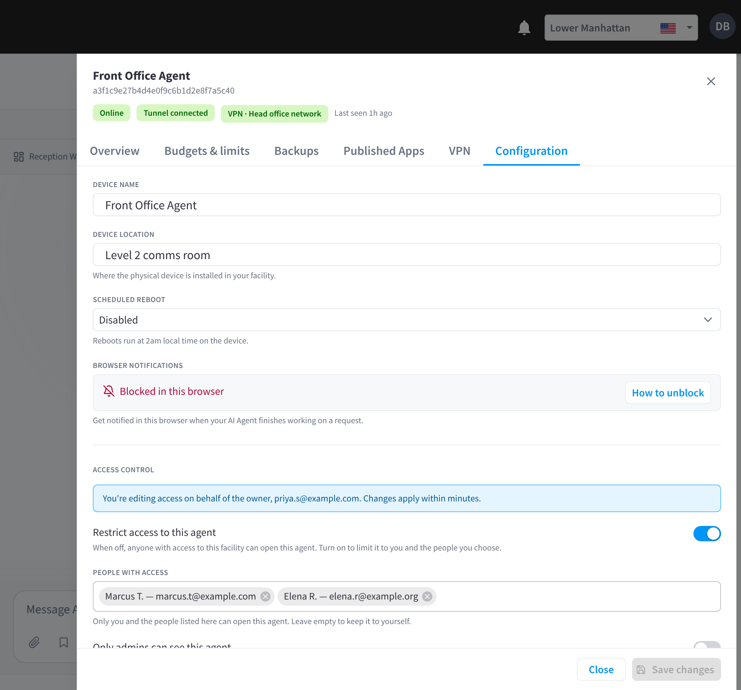The image size is (741, 690).
Task: Go to the Backups tab
Action: 296,151
